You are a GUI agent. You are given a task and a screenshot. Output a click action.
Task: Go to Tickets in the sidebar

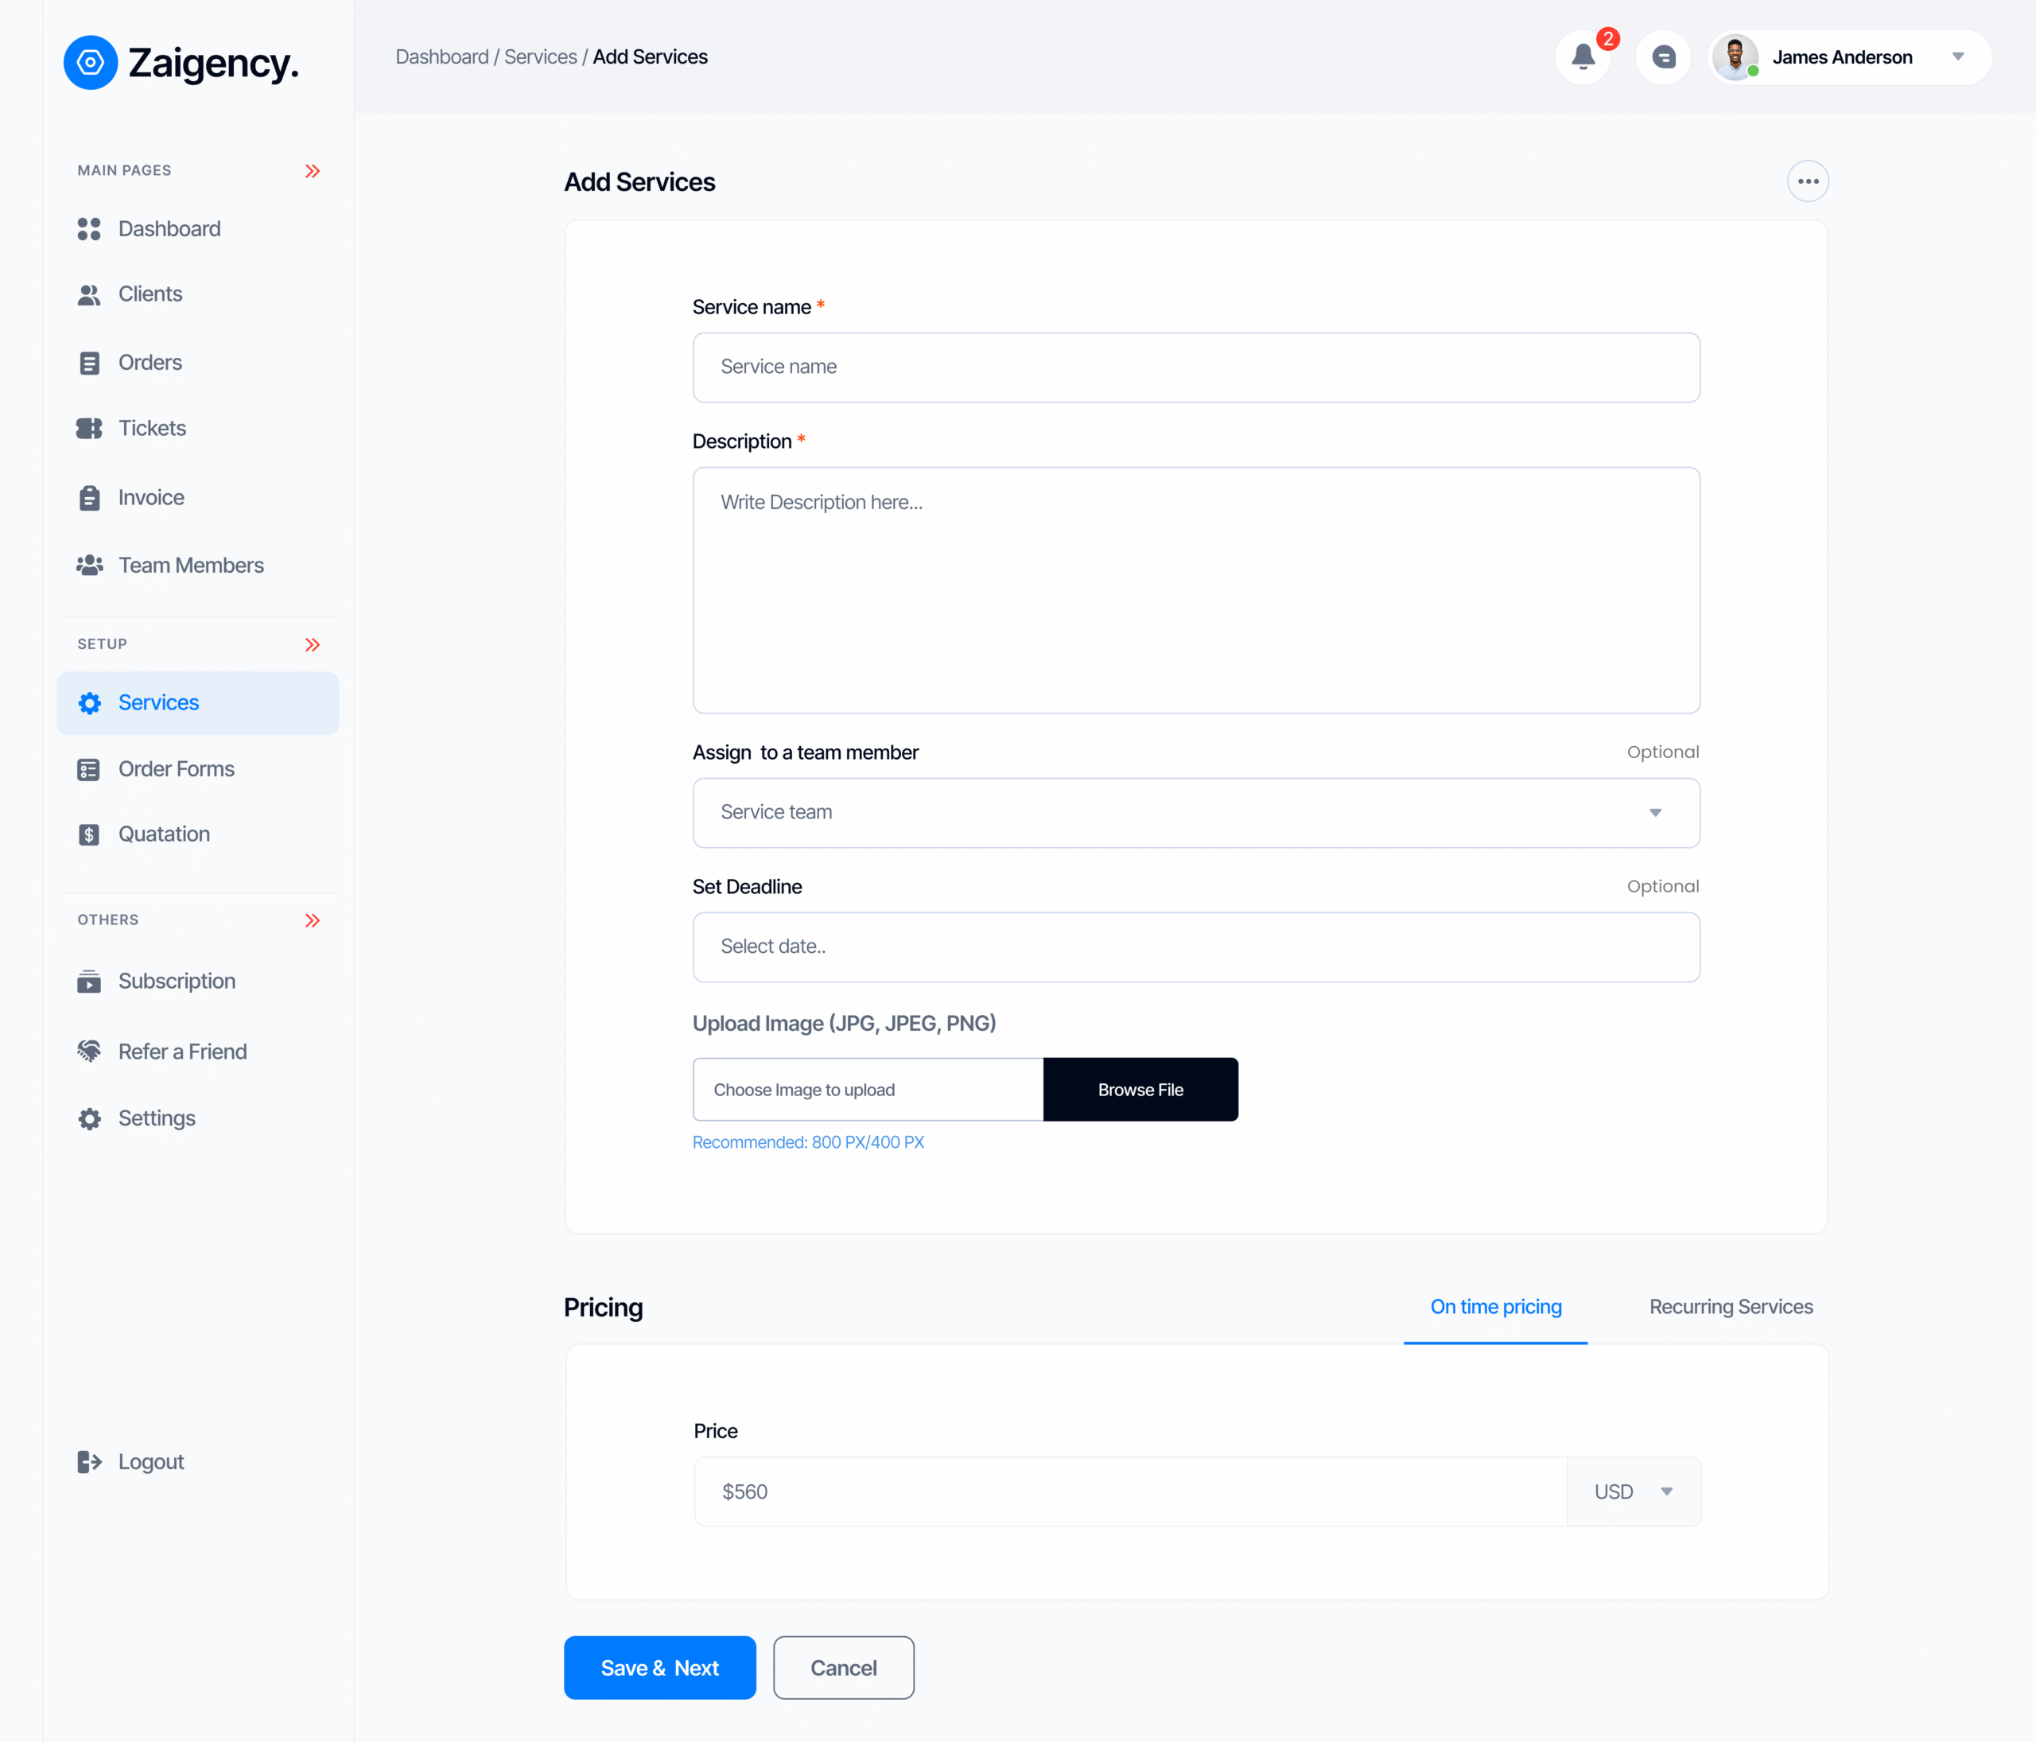(151, 429)
